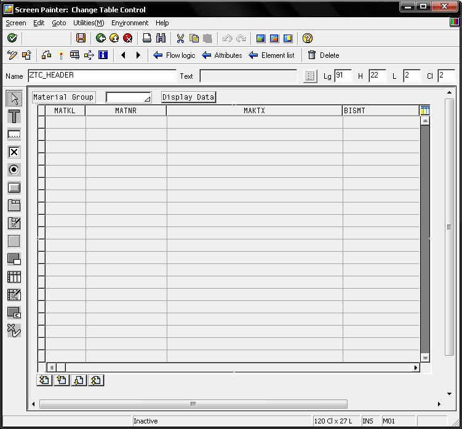Open the Material Group dropdown field
The width and height of the screenshot is (462, 429).
point(129,97)
